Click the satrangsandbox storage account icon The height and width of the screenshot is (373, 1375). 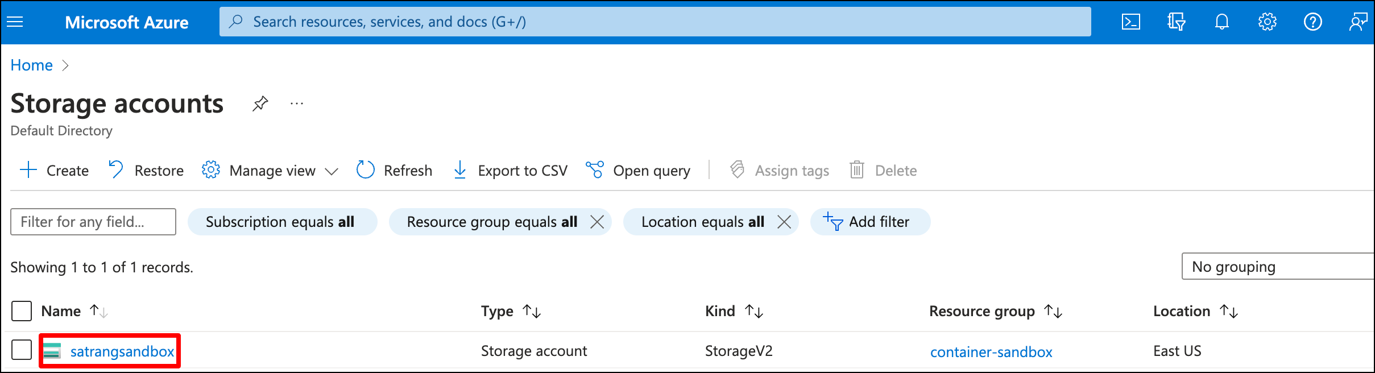point(52,351)
